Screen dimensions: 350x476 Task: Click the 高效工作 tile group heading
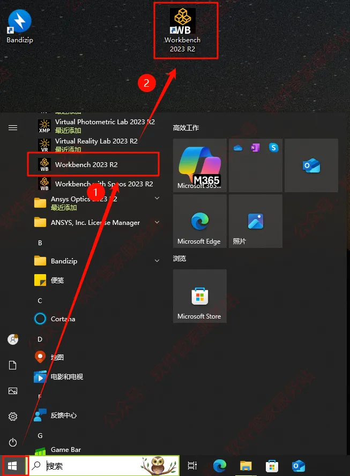[x=186, y=128]
